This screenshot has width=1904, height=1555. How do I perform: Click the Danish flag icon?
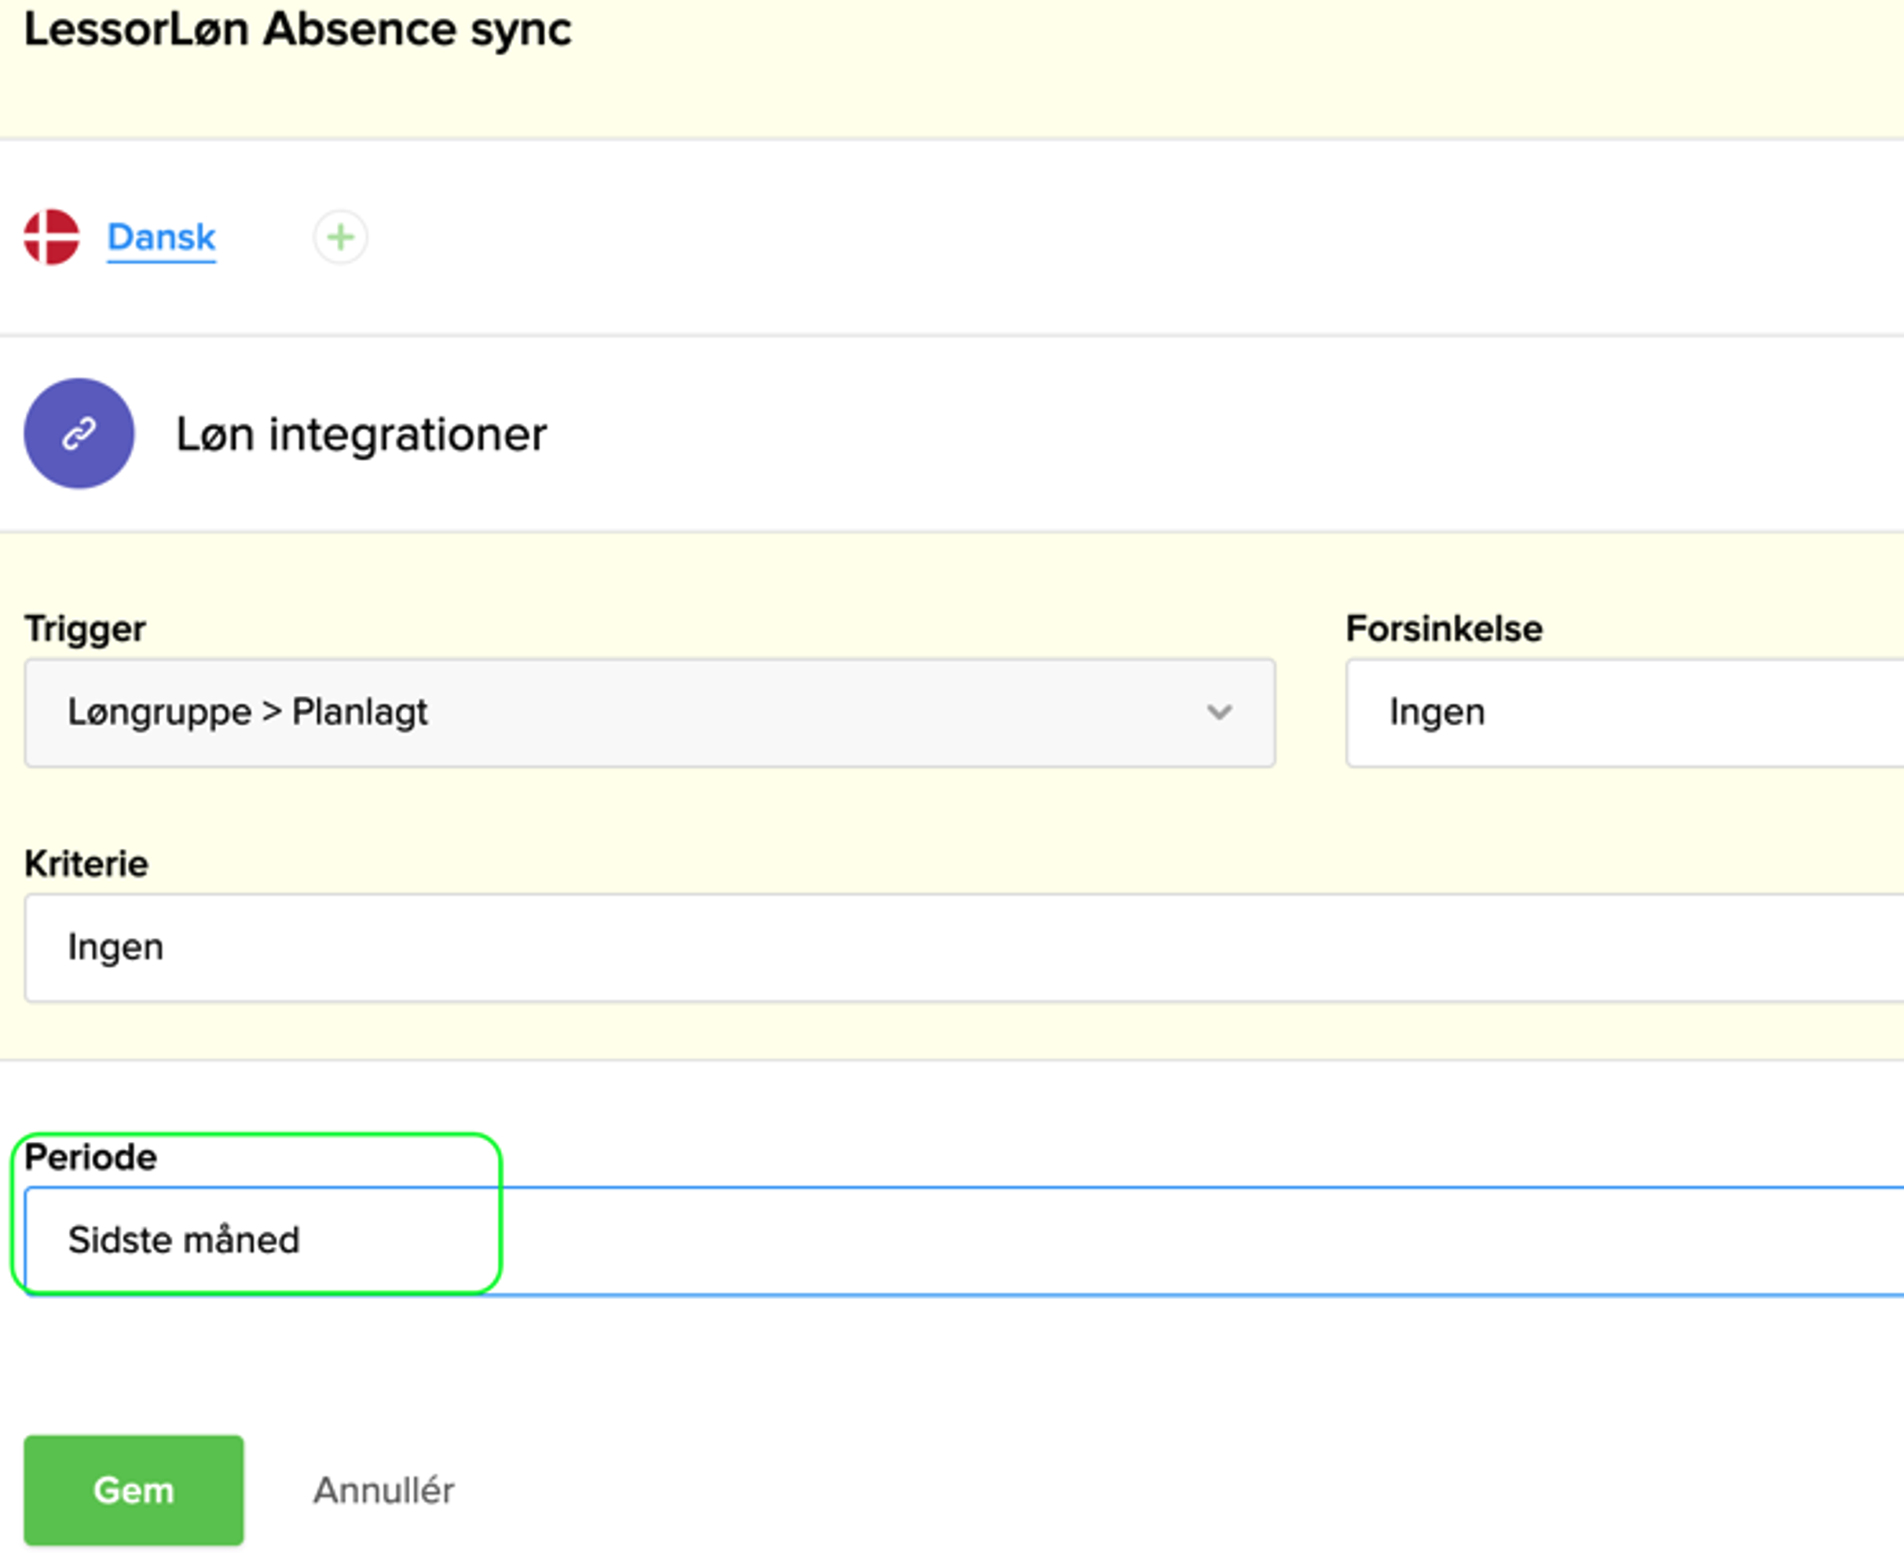(51, 237)
